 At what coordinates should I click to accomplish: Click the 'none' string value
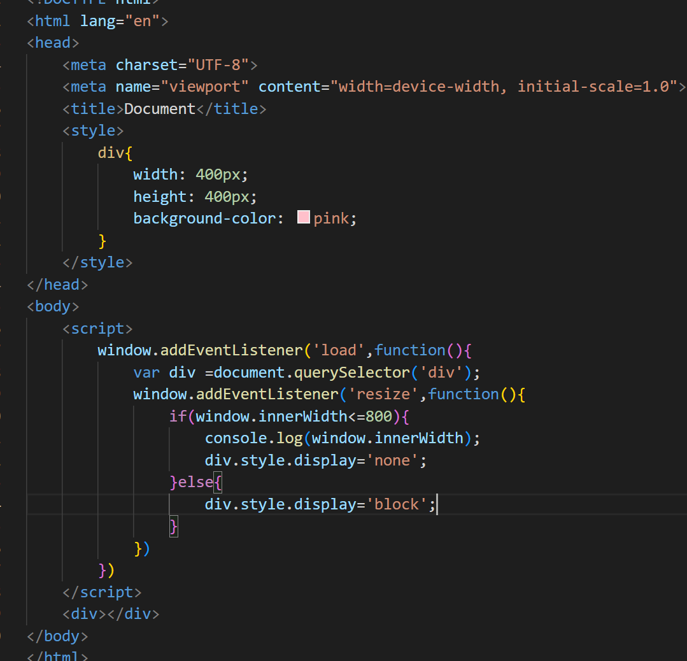tap(392, 460)
